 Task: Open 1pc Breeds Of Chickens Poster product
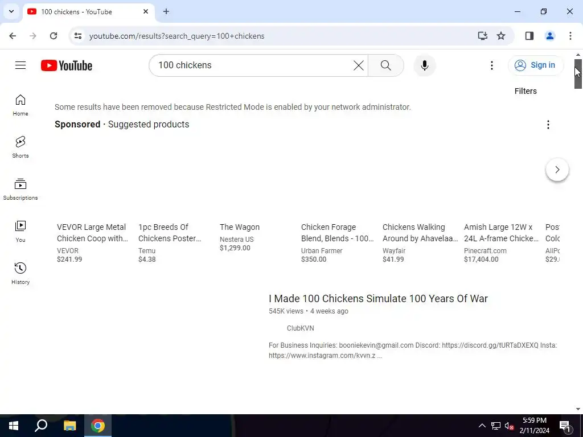tap(170, 233)
